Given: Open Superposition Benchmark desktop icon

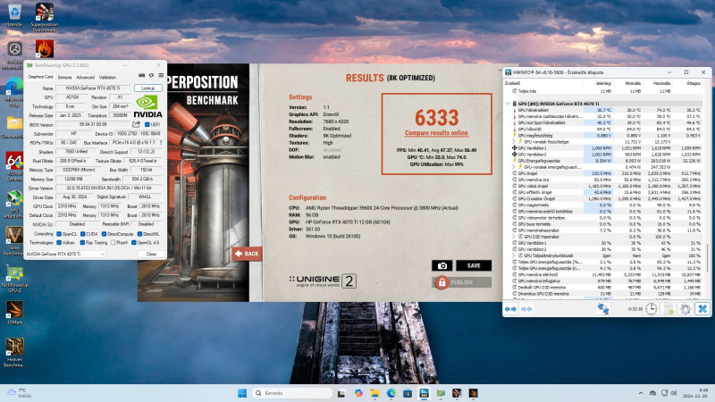Looking at the screenshot, I should click(x=44, y=17).
